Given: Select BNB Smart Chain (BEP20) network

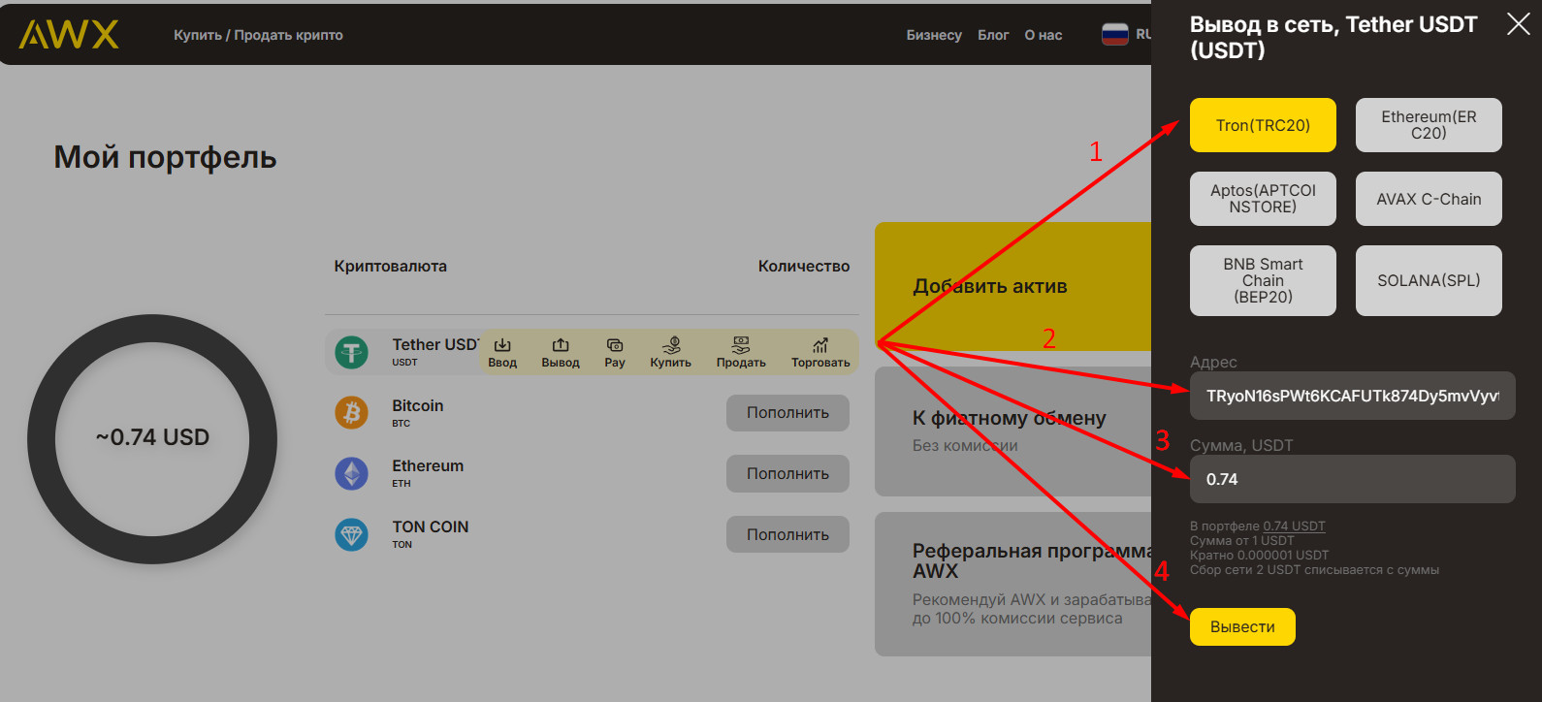Looking at the screenshot, I should [x=1263, y=280].
